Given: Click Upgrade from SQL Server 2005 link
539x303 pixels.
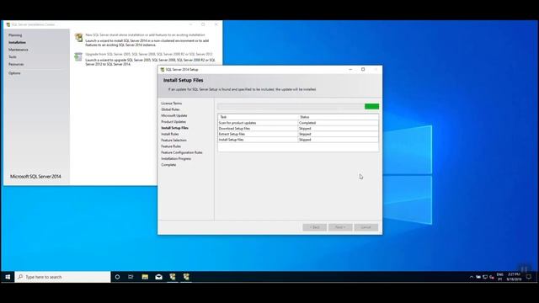Looking at the screenshot, I should coord(149,54).
